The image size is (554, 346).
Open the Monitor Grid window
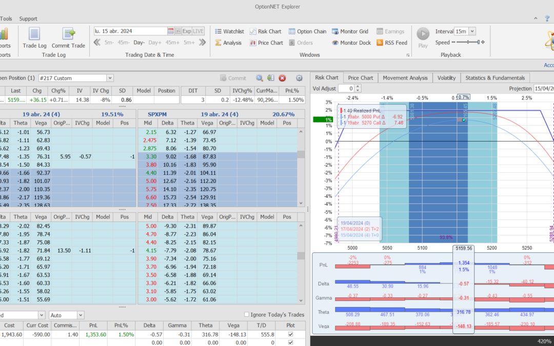350,31
